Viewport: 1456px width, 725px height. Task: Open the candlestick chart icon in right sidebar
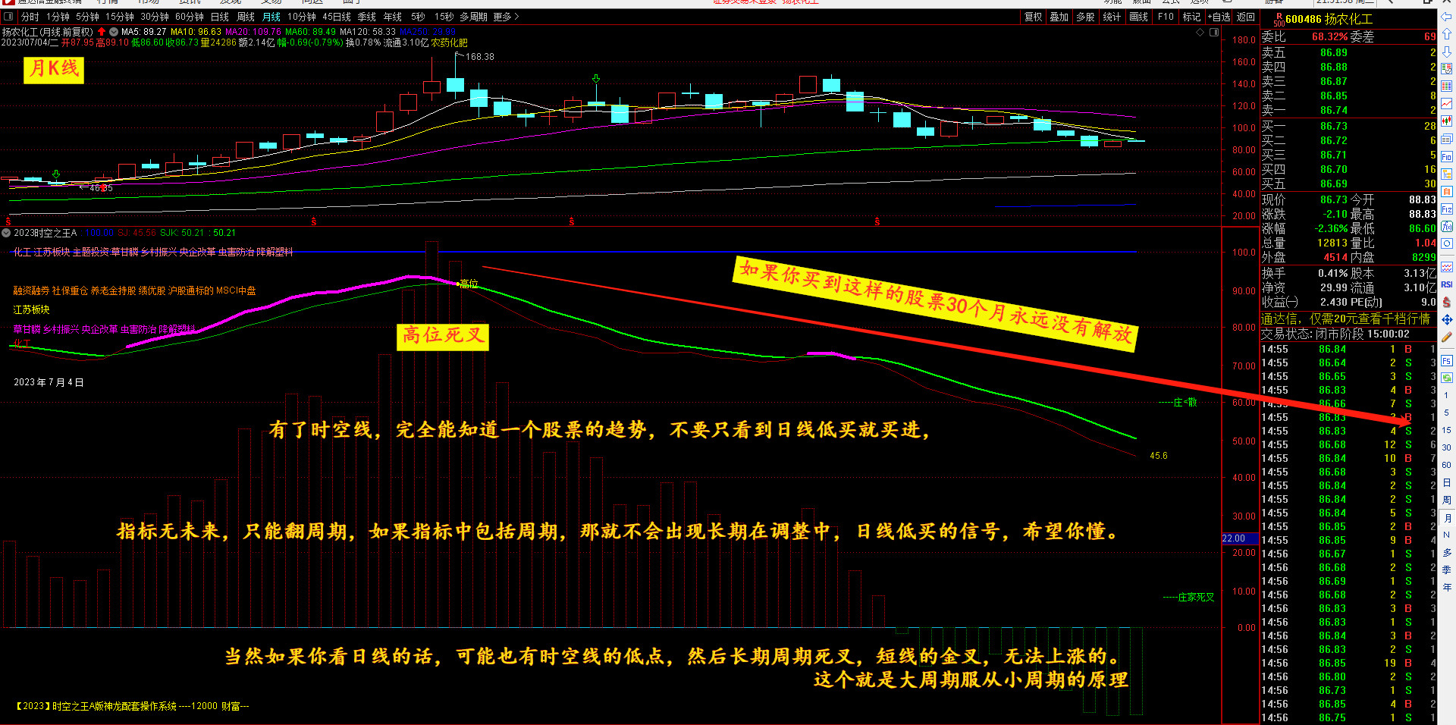click(x=1447, y=121)
